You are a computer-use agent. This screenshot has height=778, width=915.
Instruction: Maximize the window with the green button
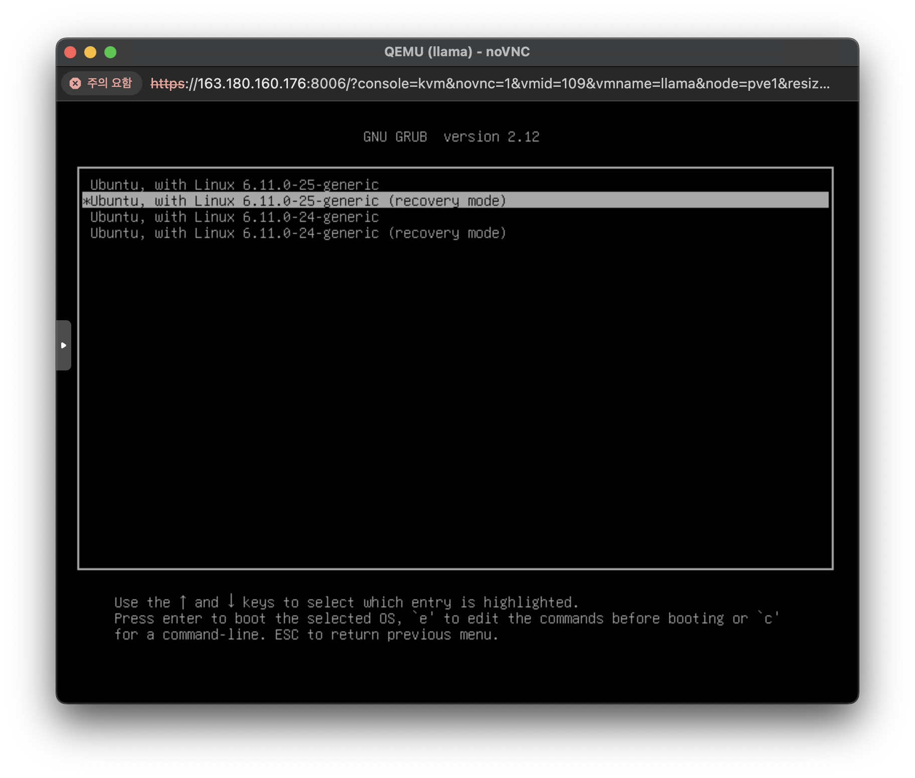pyautogui.click(x=110, y=52)
